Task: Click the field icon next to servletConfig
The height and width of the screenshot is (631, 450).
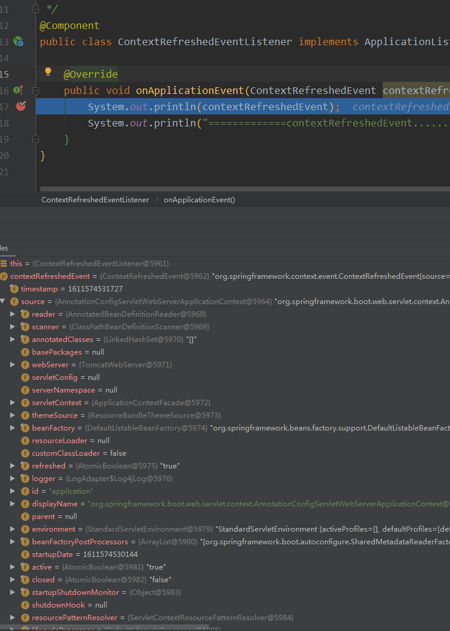Action: tap(25, 378)
